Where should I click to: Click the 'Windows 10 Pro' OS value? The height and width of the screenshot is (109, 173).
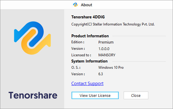[111, 68]
